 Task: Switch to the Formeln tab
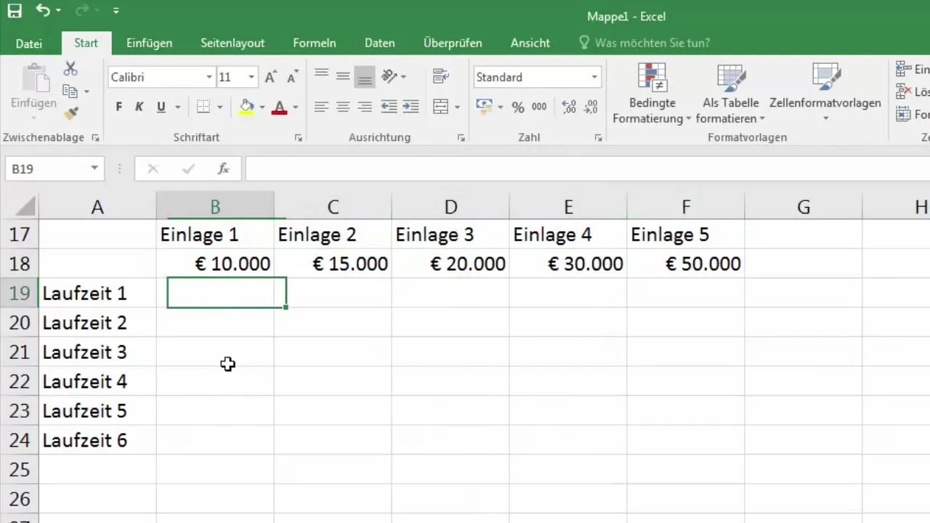click(x=315, y=43)
